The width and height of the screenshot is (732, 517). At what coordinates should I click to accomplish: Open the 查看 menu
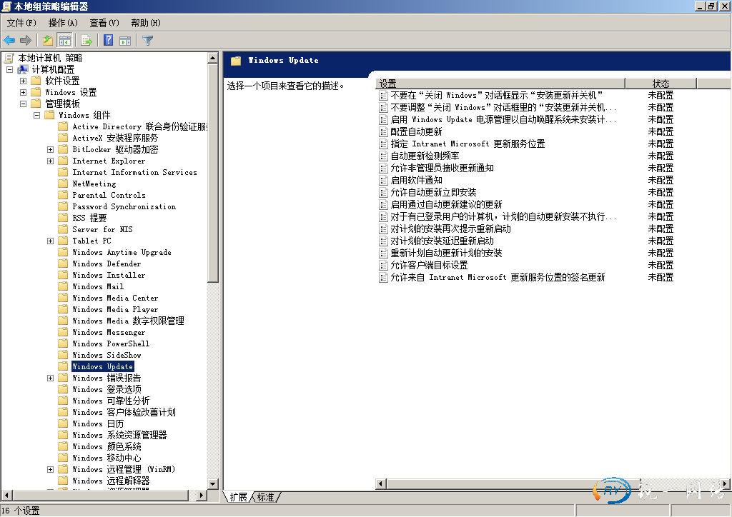click(x=103, y=23)
